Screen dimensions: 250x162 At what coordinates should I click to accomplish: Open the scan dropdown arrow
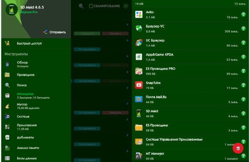126,6
